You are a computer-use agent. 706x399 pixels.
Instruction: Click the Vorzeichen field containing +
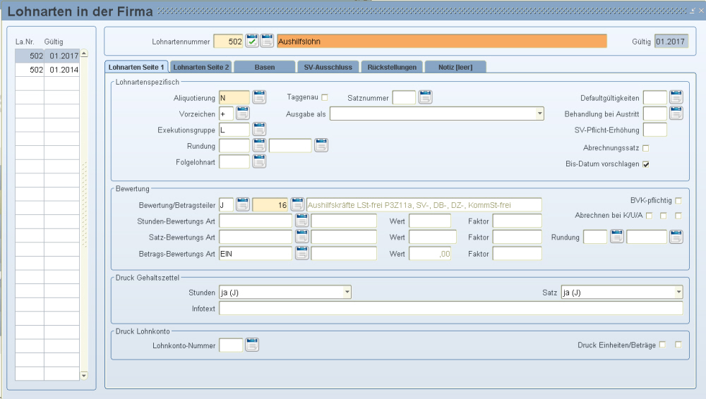tap(227, 113)
